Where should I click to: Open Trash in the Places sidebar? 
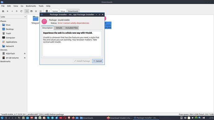(x=8, y=33)
